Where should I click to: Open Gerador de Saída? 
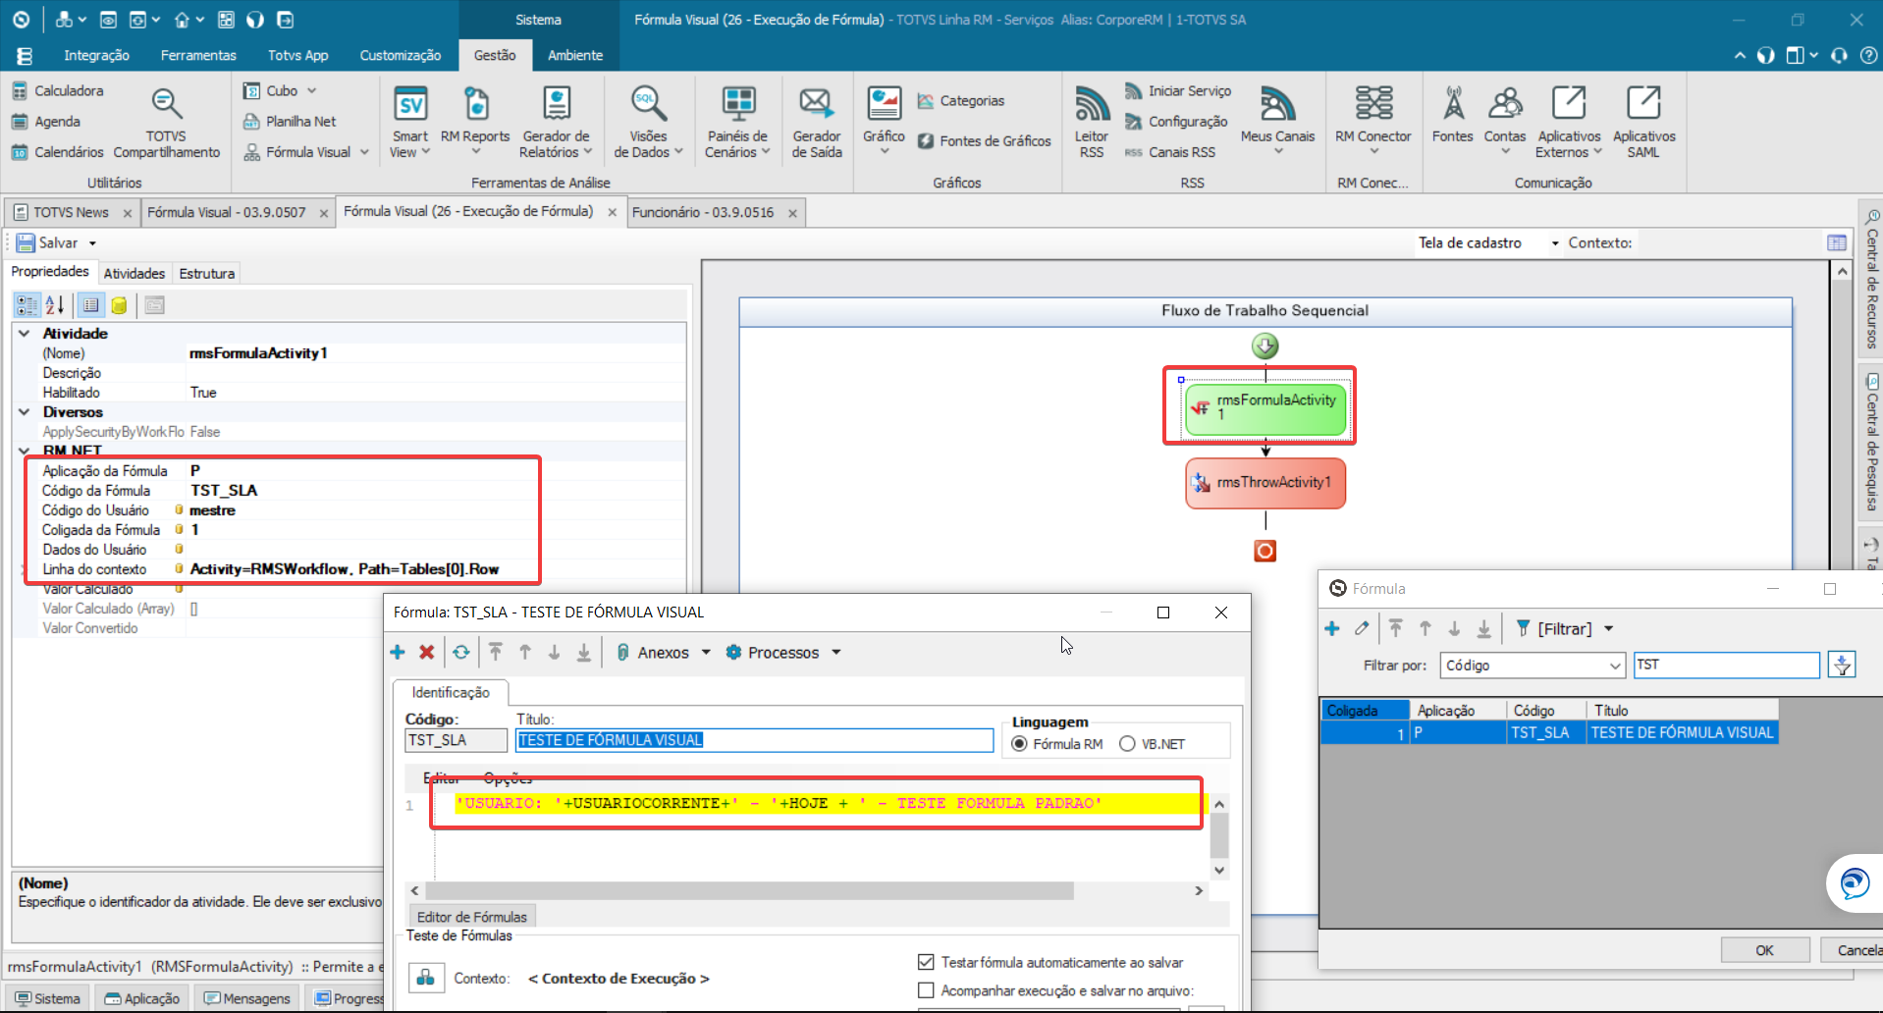click(817, 123)
